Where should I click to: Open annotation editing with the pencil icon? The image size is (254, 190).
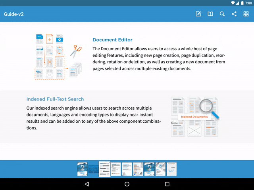point(198,14)
